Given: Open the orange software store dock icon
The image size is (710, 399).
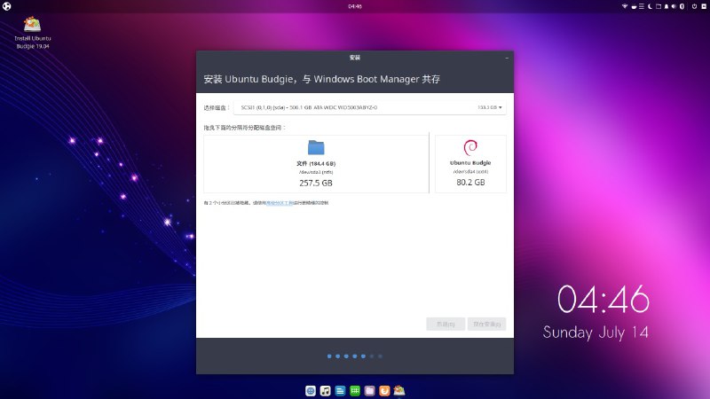Looking at the screenshot, I should point(384,391).
